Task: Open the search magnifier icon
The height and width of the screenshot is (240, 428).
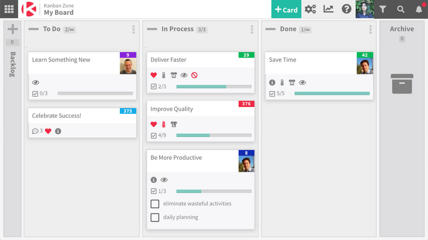Action: click(401, 9)
